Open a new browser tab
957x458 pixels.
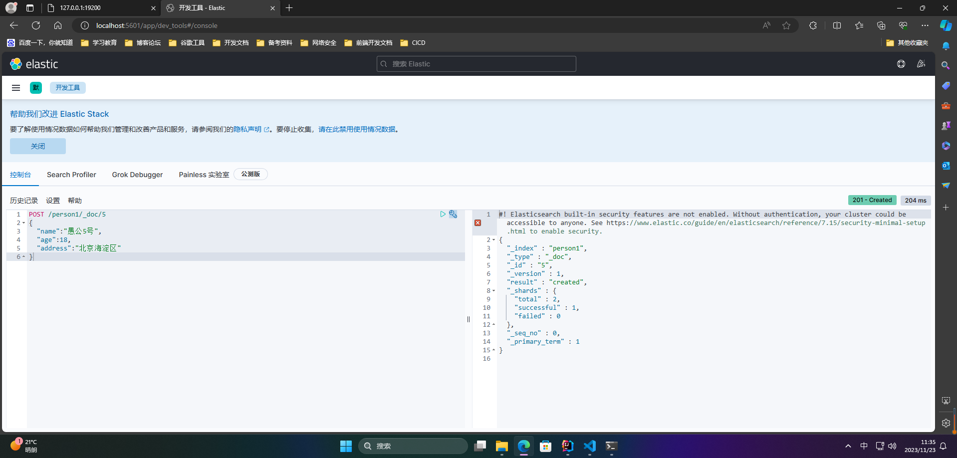tap(289, 8)
